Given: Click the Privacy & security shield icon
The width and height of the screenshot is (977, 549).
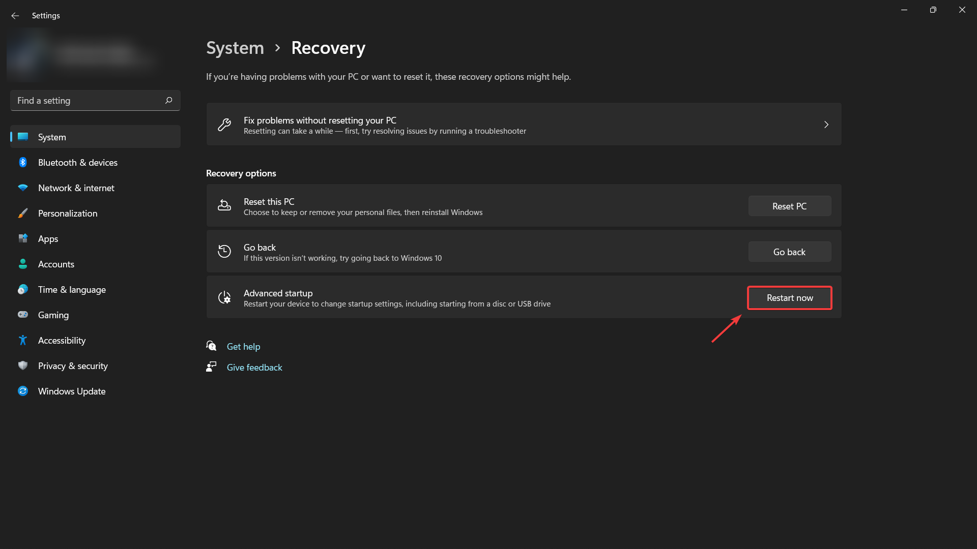Looking at the screenshot, I should pos(23,366).
